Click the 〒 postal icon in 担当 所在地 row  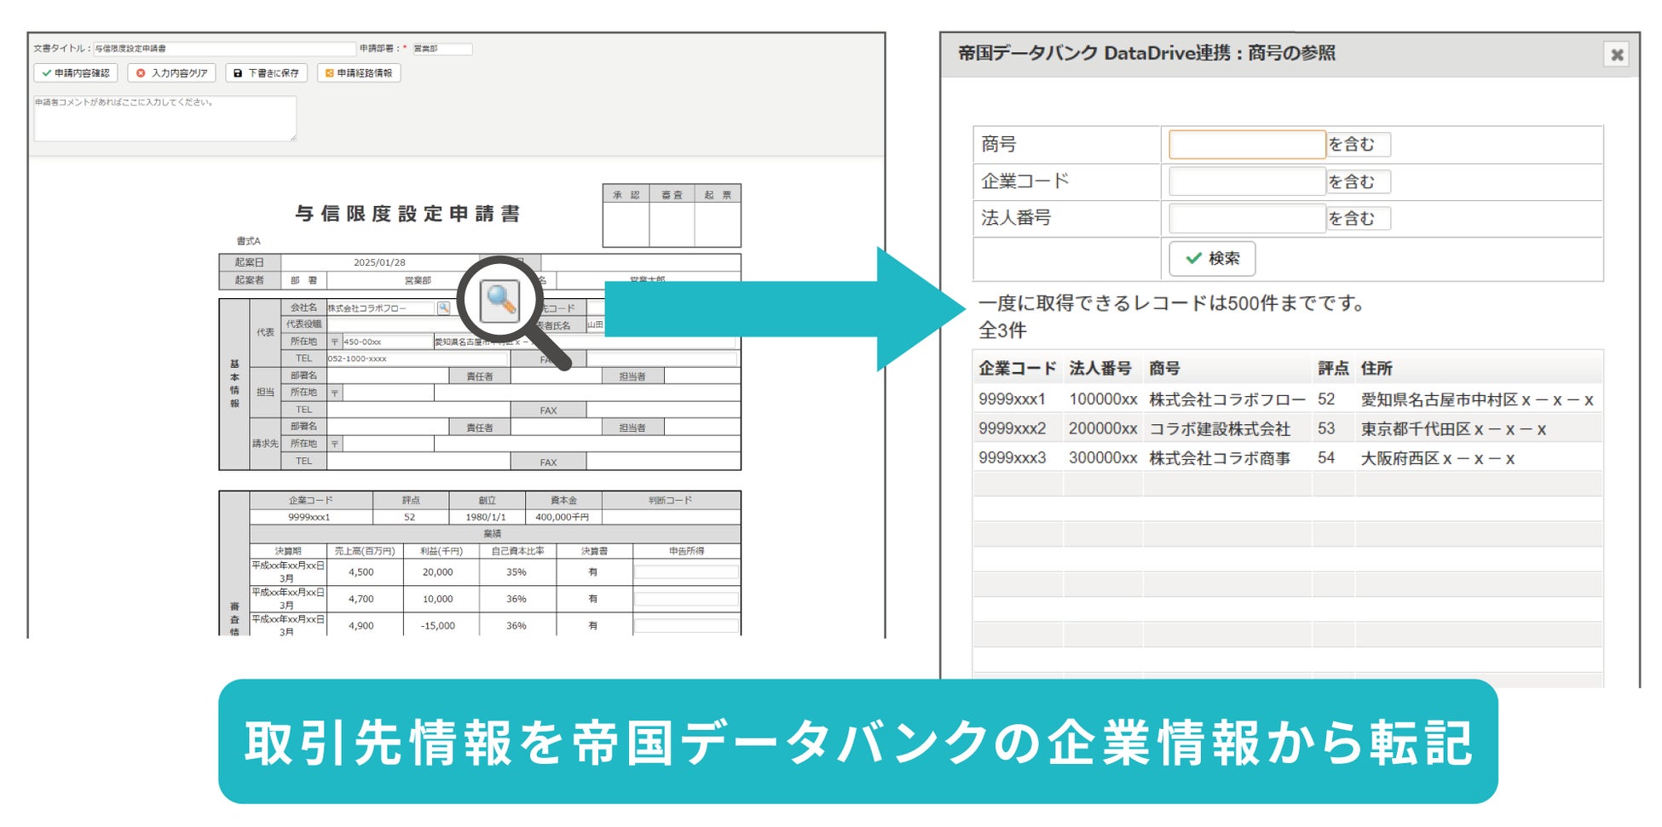(334, 393)
